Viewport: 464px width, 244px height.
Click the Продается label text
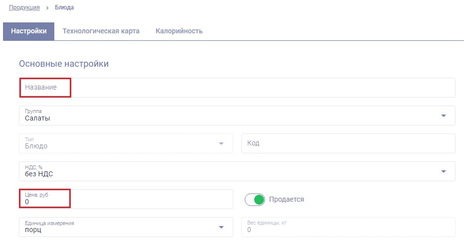coord(286,200)
